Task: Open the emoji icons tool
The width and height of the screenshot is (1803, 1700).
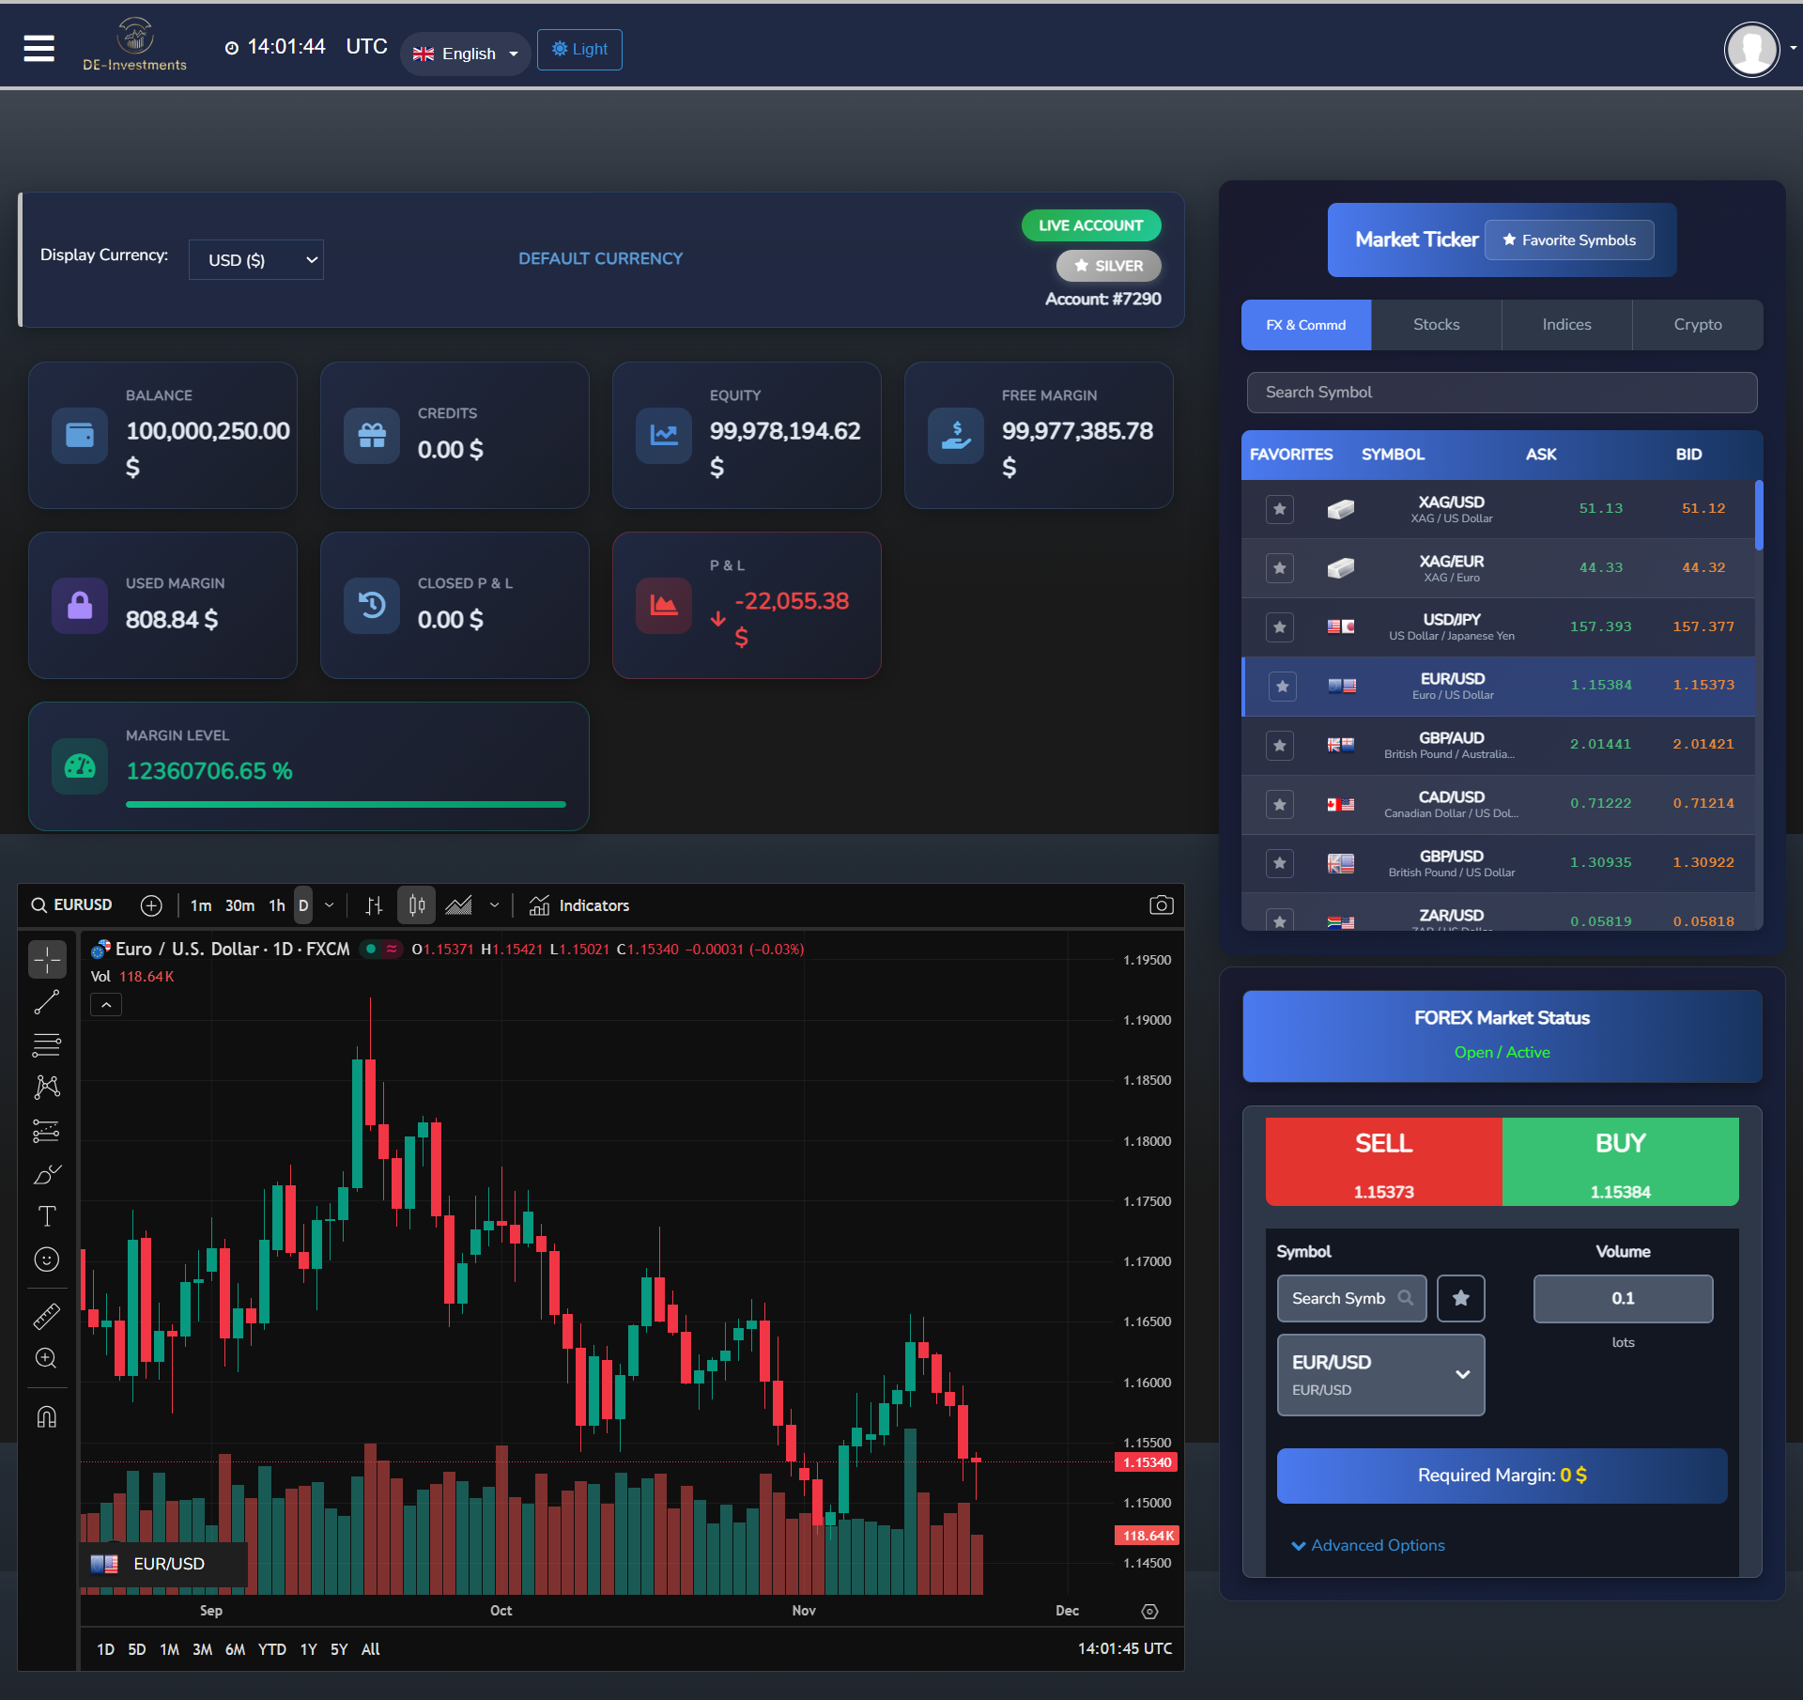Action: coord(46,1260)
